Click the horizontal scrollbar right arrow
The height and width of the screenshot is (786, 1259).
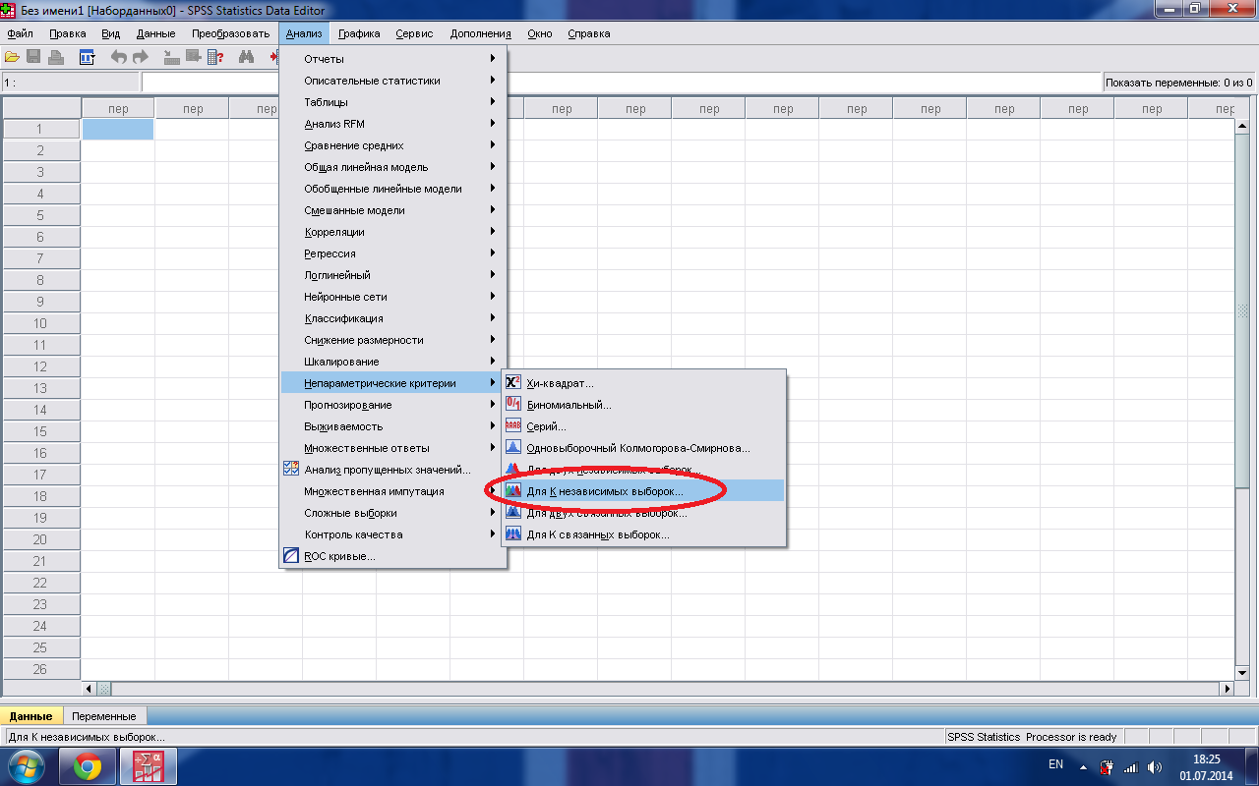click(x=1226, y=689)
